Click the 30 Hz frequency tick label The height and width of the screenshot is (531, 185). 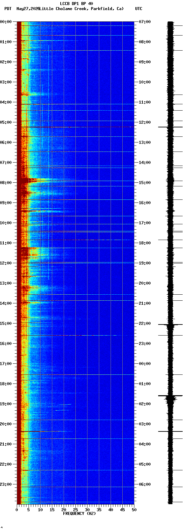coord(87,510)
